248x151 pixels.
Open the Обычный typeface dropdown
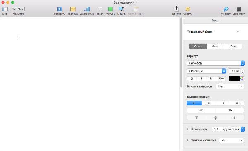206,71
